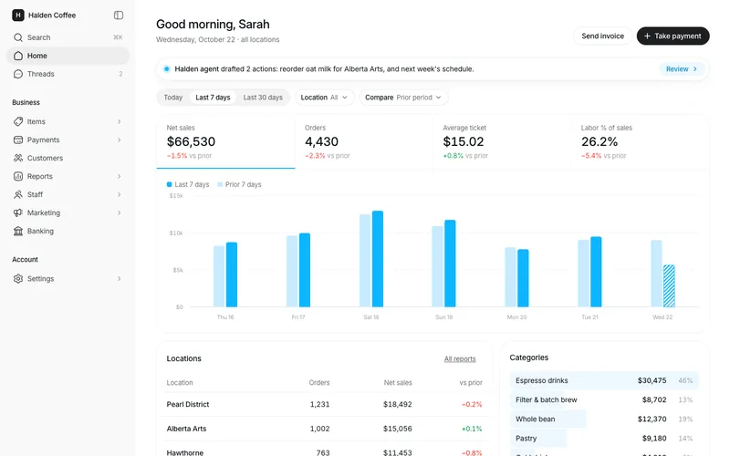Click the Filter & batch brew category
Viewport: 730px width, 456px height.
point(604,399)
